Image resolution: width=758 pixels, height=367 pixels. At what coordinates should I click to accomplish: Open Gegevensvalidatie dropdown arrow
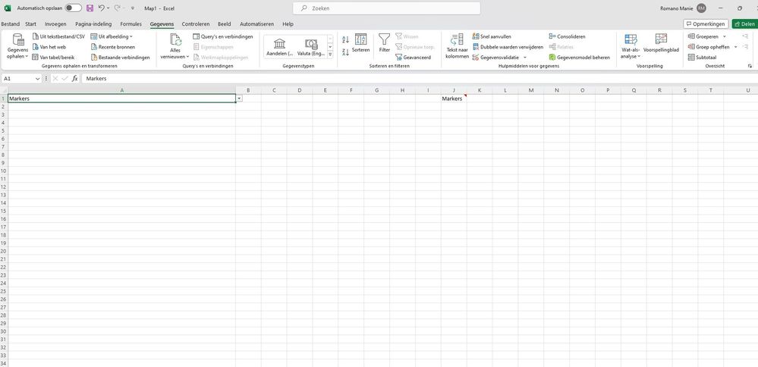525,58
